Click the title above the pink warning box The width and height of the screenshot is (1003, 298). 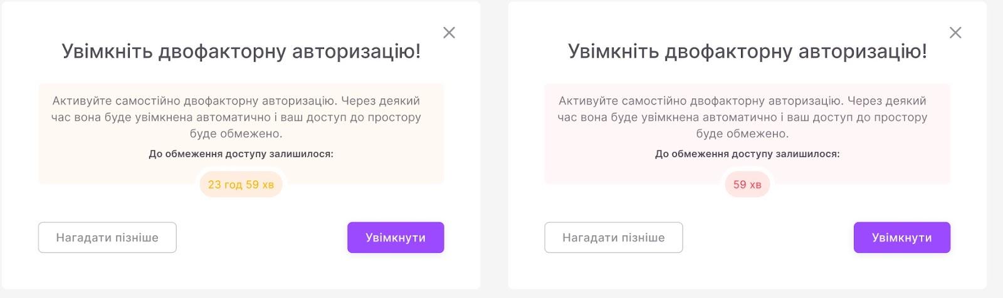(747, 51)
